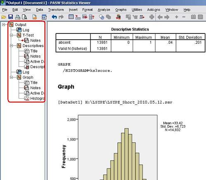Image resolution: width=206 pixels, height=180 pixels.
Task: Open the Edit menu
Action: point(15,9)
